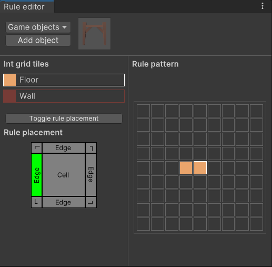Click the Add object button
Image resolution: width=272 pixels, height=267 pixels.
click(38, 41)
